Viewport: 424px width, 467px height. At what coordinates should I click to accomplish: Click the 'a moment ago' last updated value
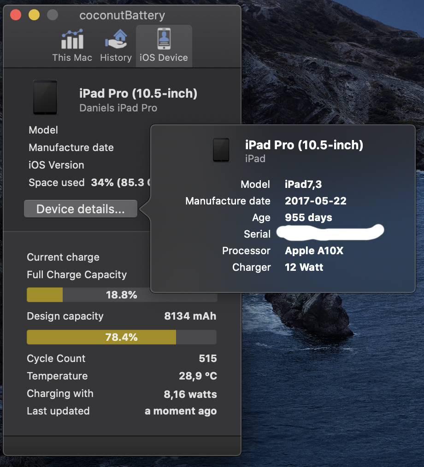(181, 411)
